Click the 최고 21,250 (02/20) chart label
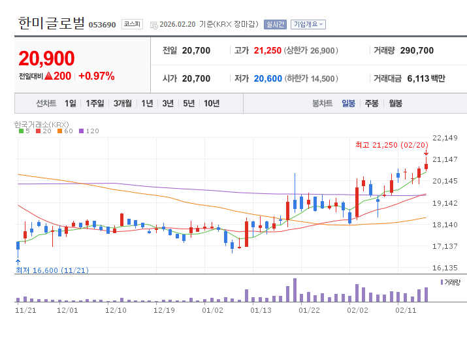 [x=392, y=145]
